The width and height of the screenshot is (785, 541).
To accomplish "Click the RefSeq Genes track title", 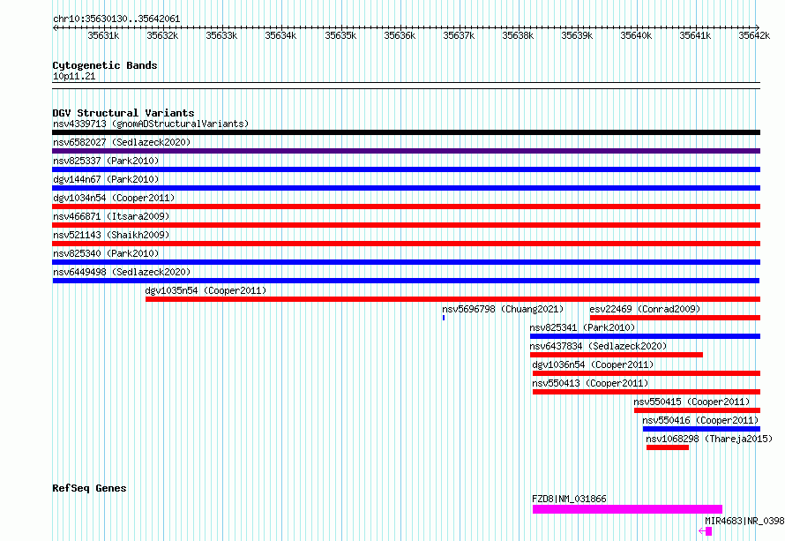I will pyautogui.click(x=89, y=488).
